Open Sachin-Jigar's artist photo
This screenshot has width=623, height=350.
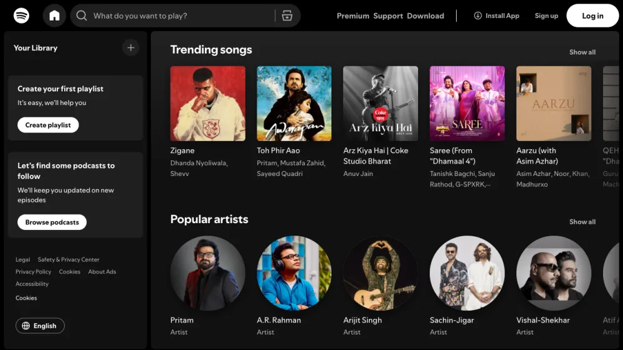coord(467,273)
